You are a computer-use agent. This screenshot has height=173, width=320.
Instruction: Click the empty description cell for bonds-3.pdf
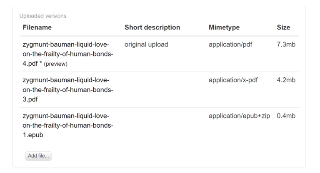coord(162,89)
